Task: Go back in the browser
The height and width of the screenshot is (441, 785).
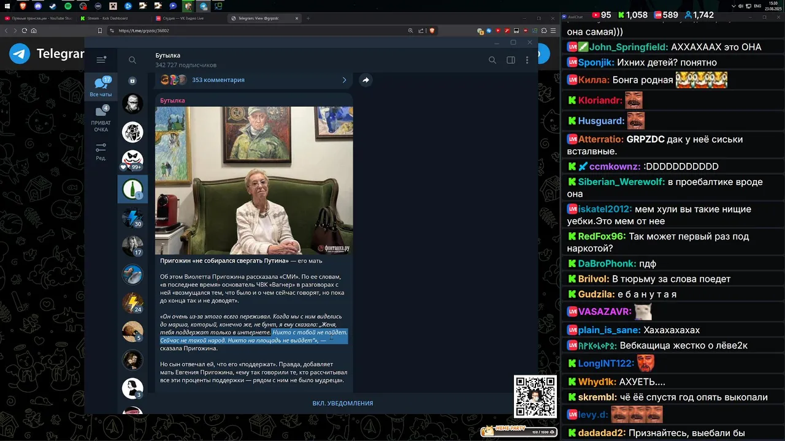Action: pyautogui.click(x=7, y=31)
